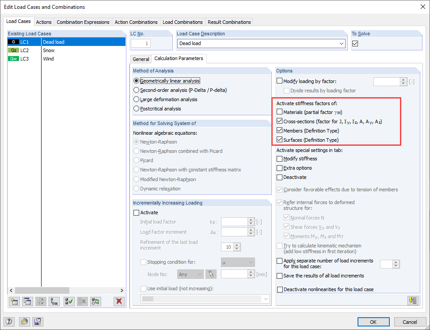430x330 pixels.
Task: Open help with question mark icon
Action: [x=8, y=322]
